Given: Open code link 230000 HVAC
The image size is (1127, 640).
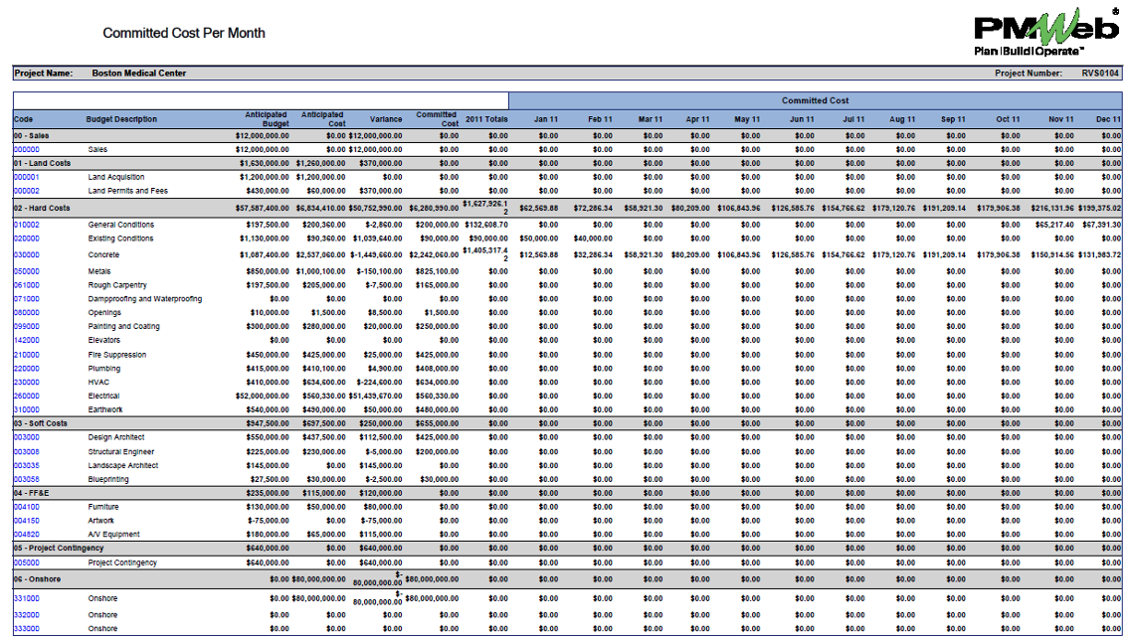Looking at the screenshot, I should 27,383.
